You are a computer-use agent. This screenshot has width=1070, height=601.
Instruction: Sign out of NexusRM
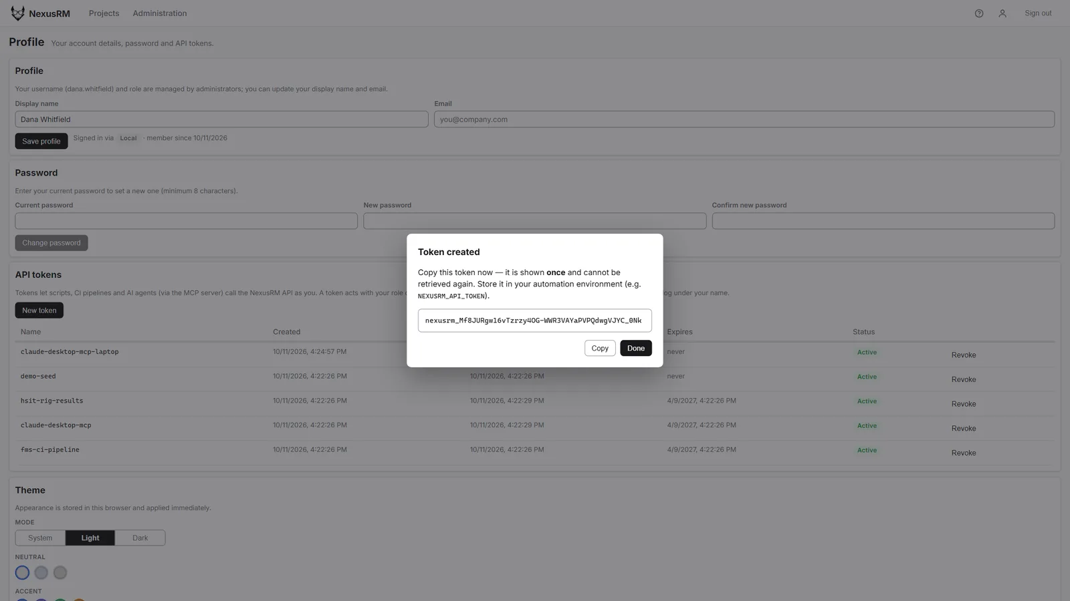(x=1038, y=13)
